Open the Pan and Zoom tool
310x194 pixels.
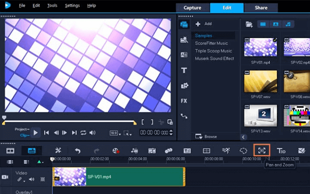[261, 150]
